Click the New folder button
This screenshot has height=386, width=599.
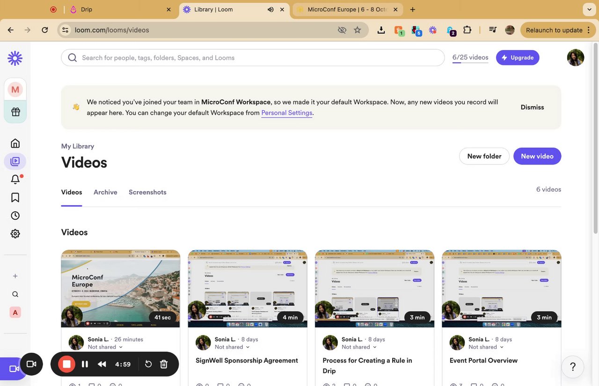pos(484,156)
